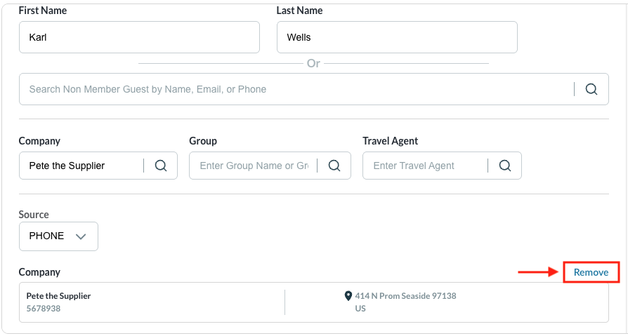Click the Enter Travel Agent input
Viewport: 628px width, 336px height.
tap(425, 166)
